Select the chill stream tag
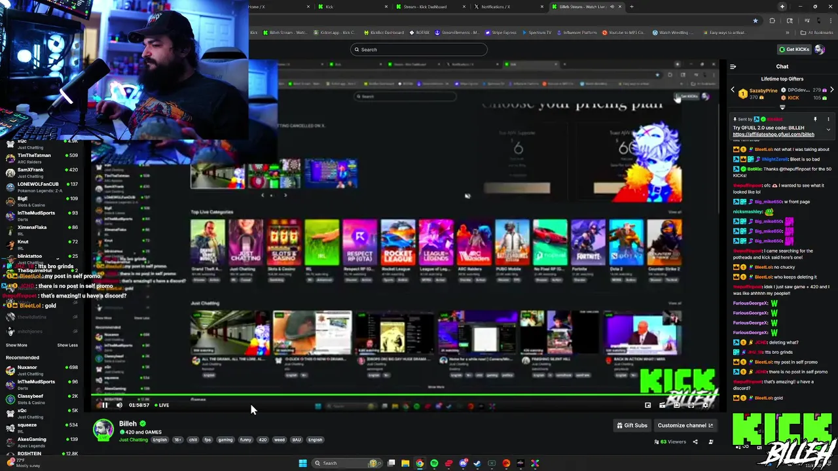The width and height of the screenshot is (838, 471). coord(193,440)
